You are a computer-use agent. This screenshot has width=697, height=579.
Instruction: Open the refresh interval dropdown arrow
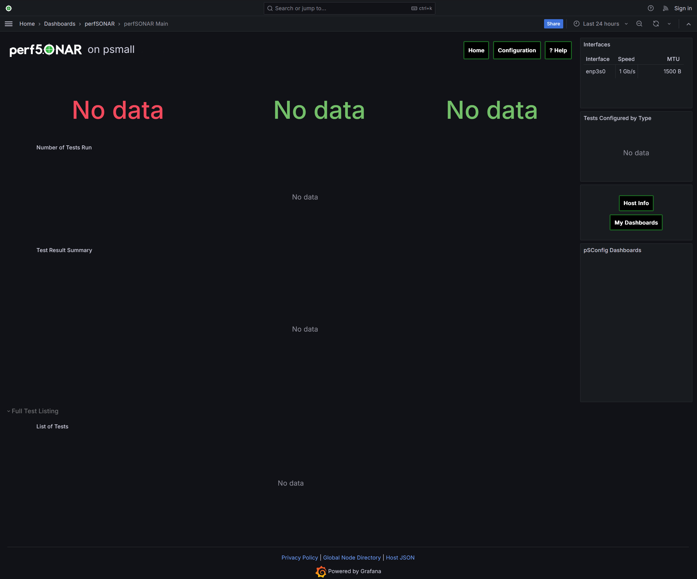[669, 24]
